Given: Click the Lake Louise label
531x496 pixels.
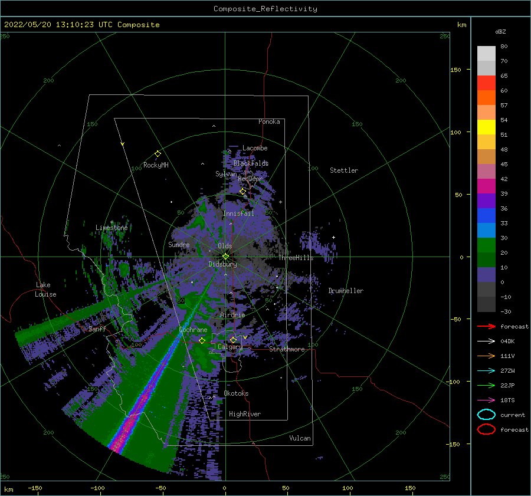Looking at the screenshot, I should [x=45, y=290].
